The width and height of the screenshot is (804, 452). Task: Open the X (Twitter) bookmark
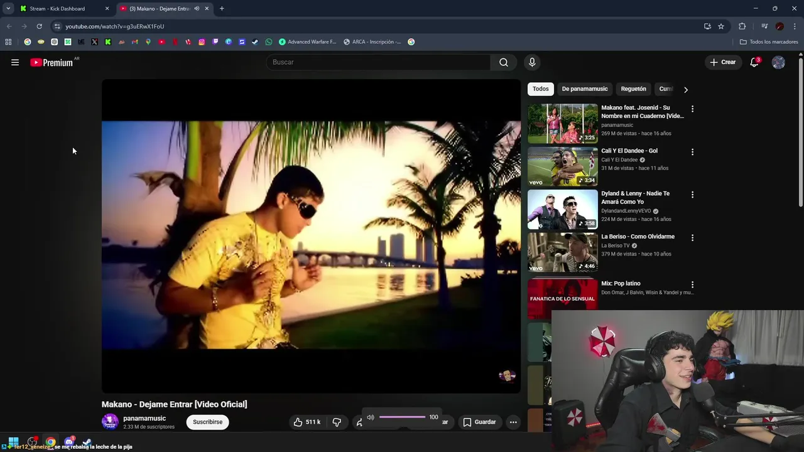[x=95, y=42]
